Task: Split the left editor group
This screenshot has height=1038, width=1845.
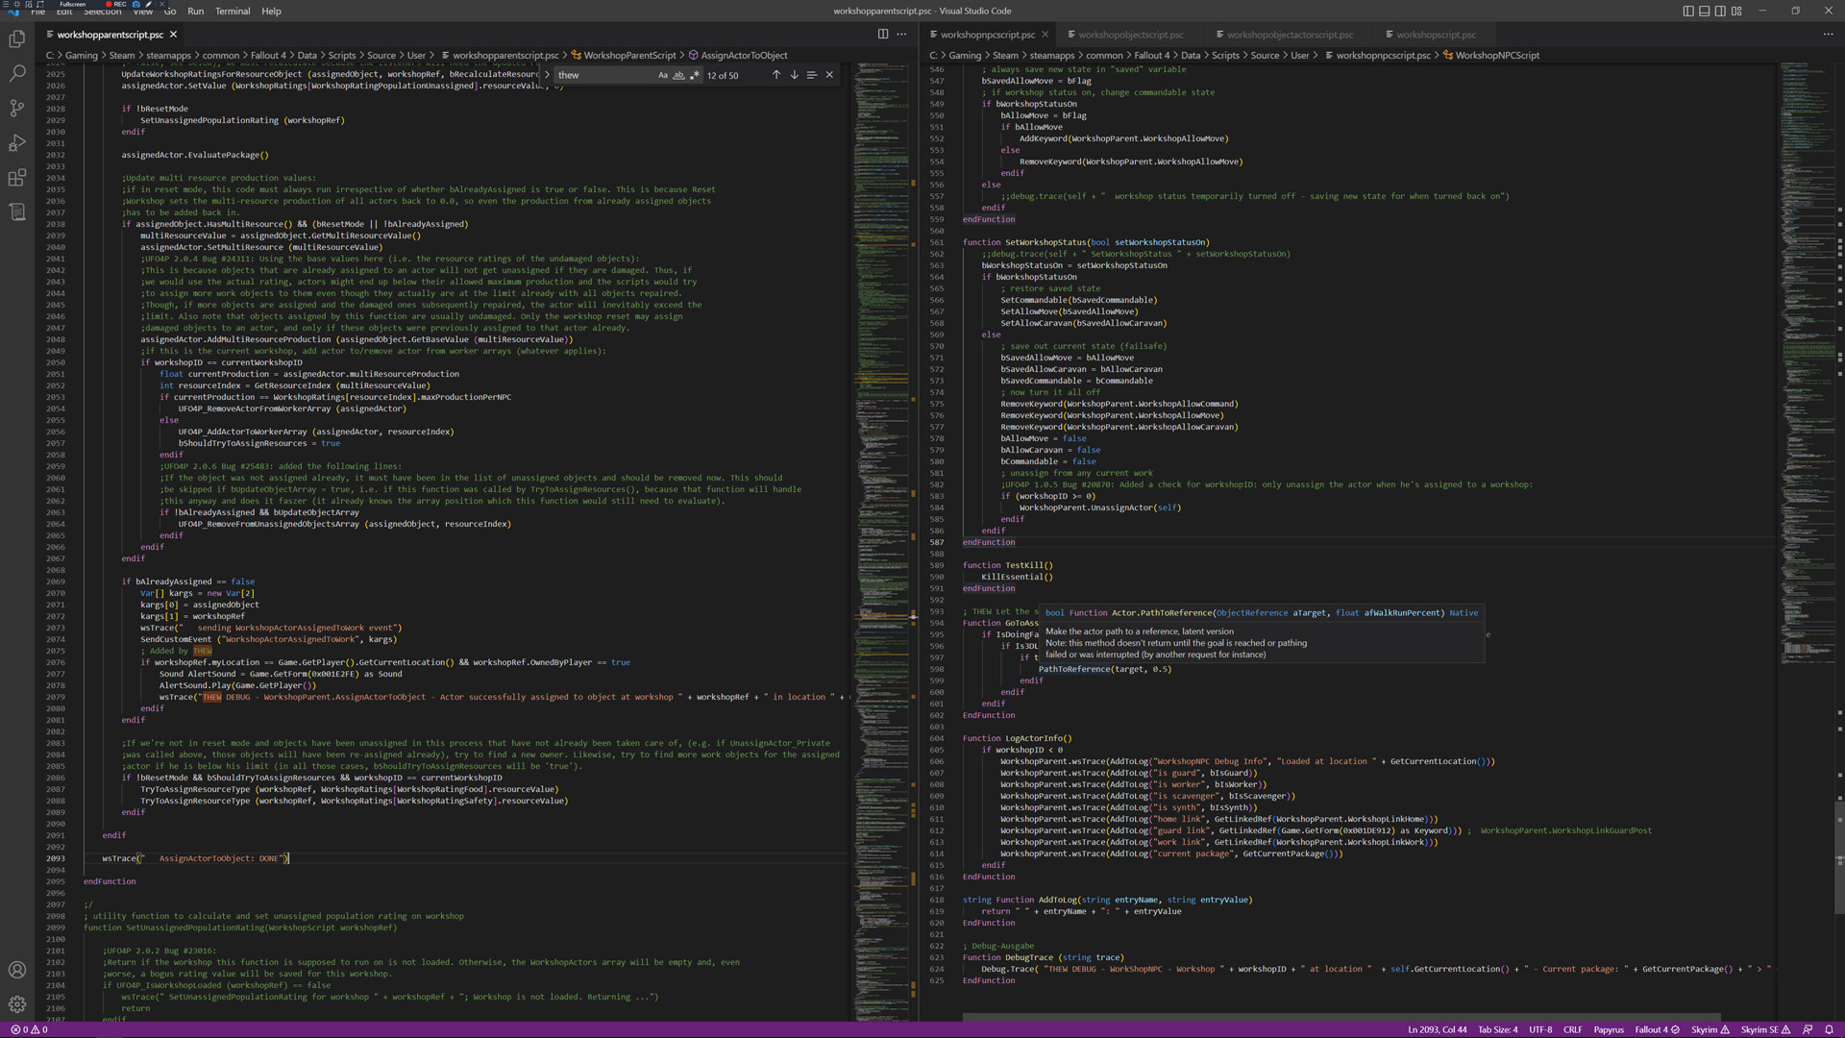Action: point(882,35)
